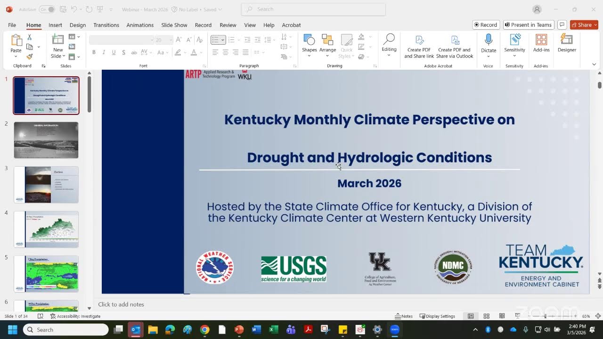Image resolution: width=603 pixels, height=339 pixels.
Task: Click the Share button
Action: [584, 25]
